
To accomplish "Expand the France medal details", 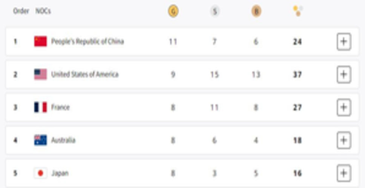I will [x=344, y=108].
